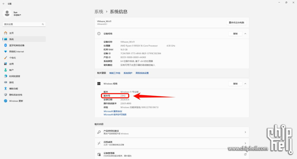Click the info icon beside device specifications
The height and width of the screenshot is (159, 297).
(99, 33)
